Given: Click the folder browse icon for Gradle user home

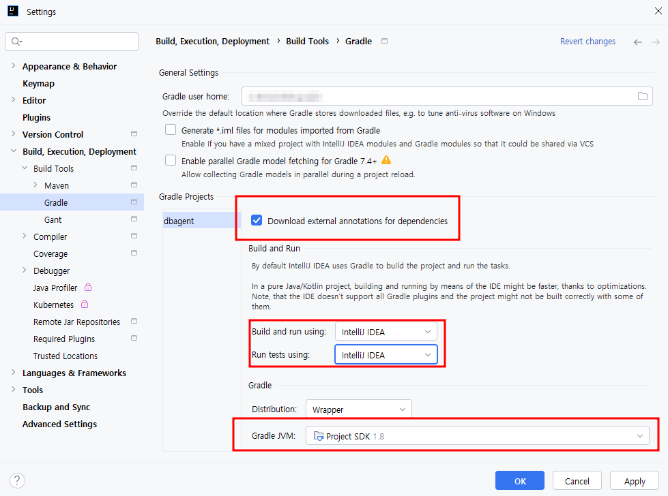Looking at the screenshot, I should pos(643,96).
